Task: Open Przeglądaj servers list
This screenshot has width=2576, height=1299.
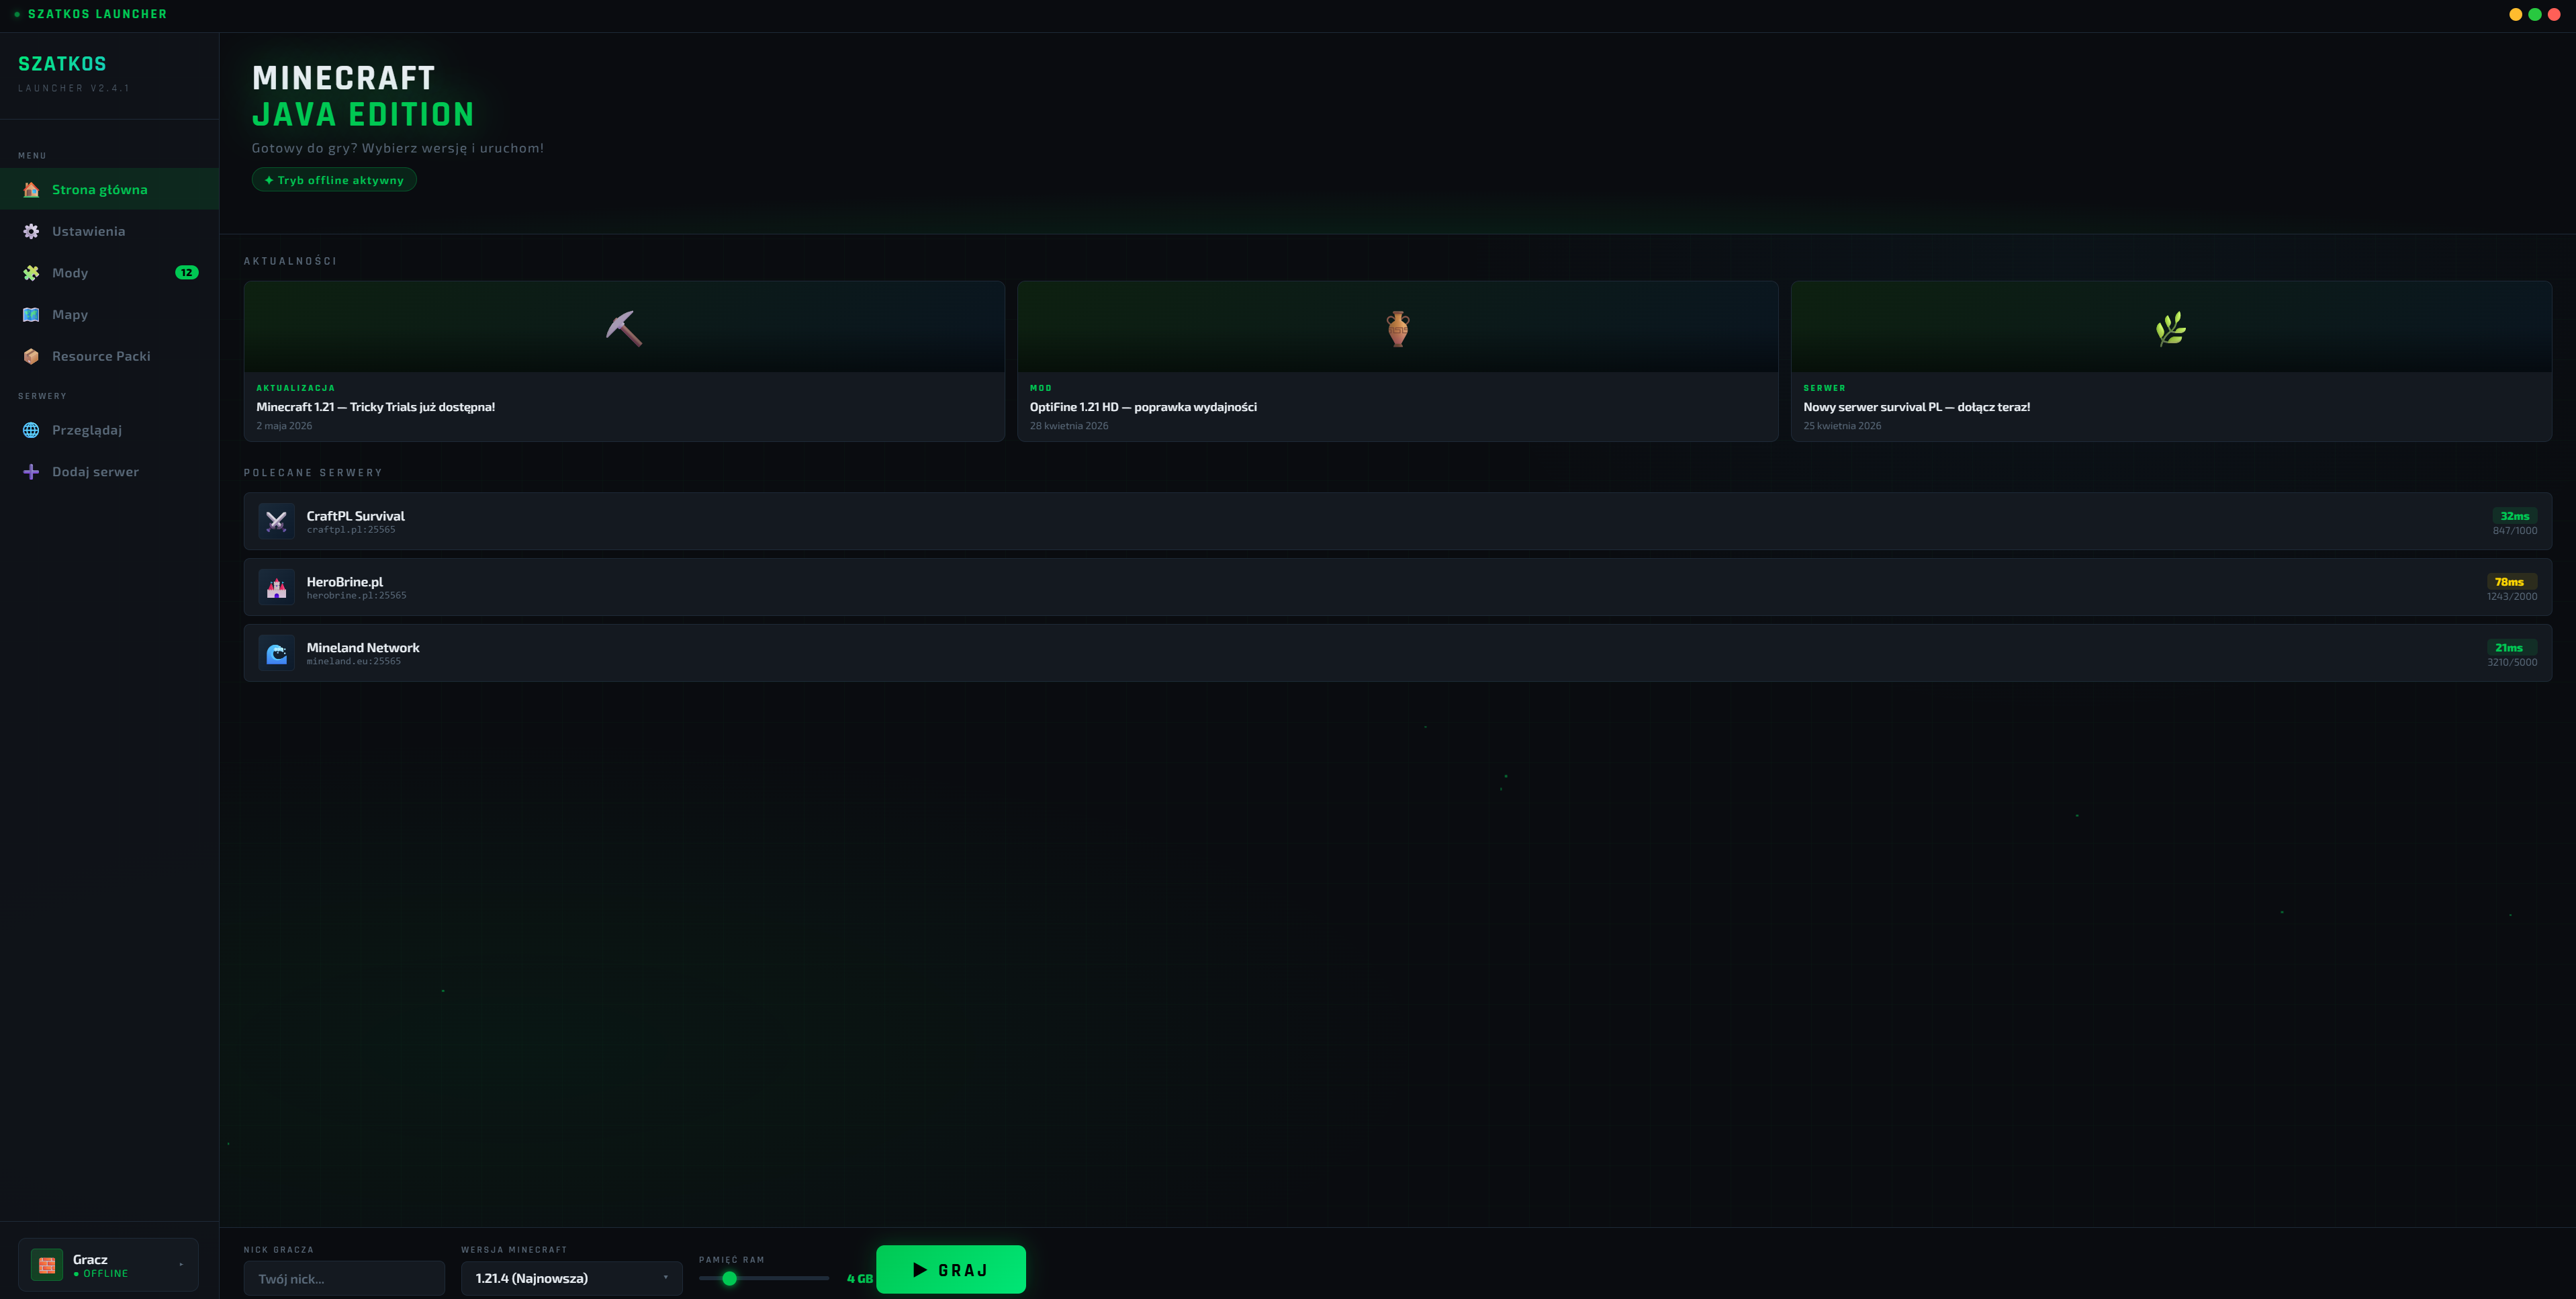Action: coord(109,430)
